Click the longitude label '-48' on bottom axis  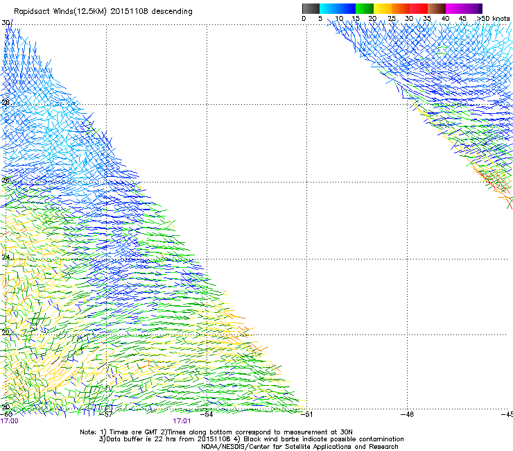[408, 414]
